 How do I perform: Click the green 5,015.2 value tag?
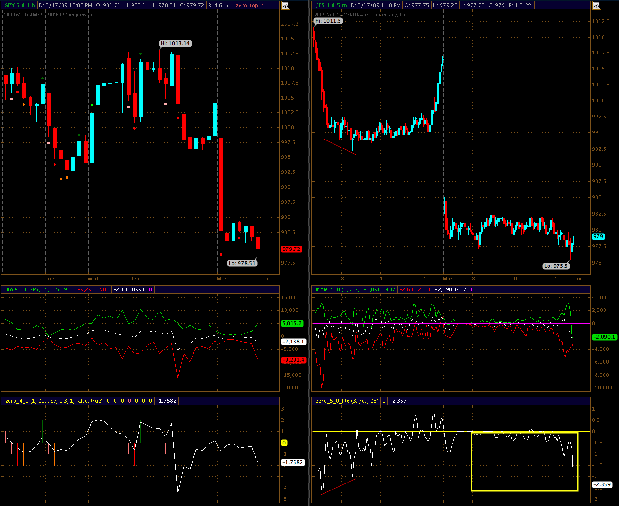pos(292,323)
